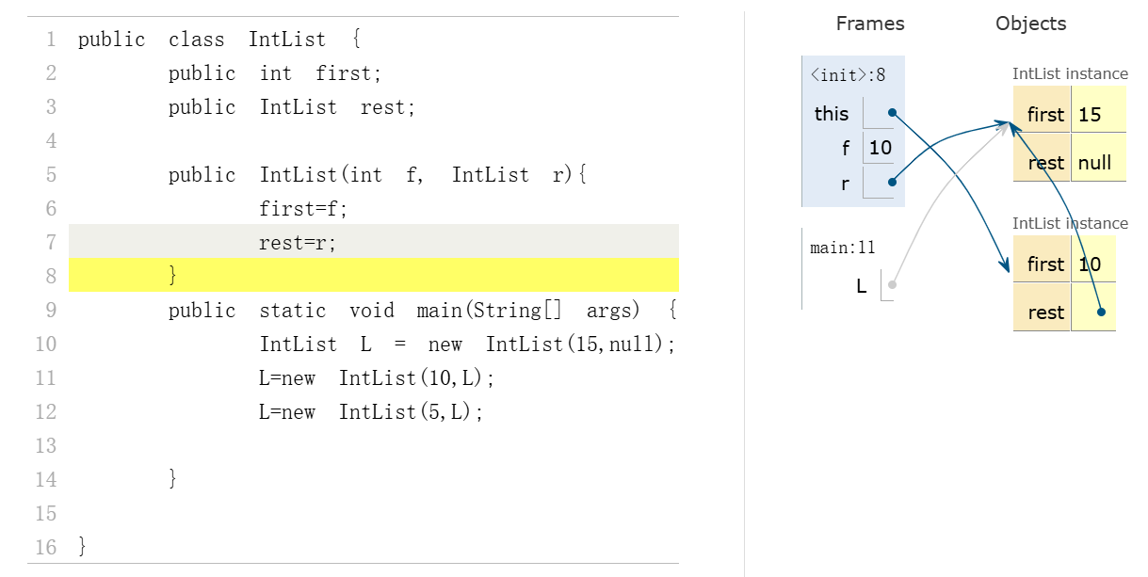1148x577 pixels.
Task: Click line number 8 in the gutter
Action: 51,276
